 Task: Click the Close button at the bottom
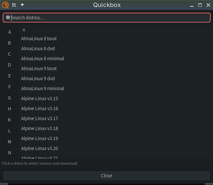(107, 176)
